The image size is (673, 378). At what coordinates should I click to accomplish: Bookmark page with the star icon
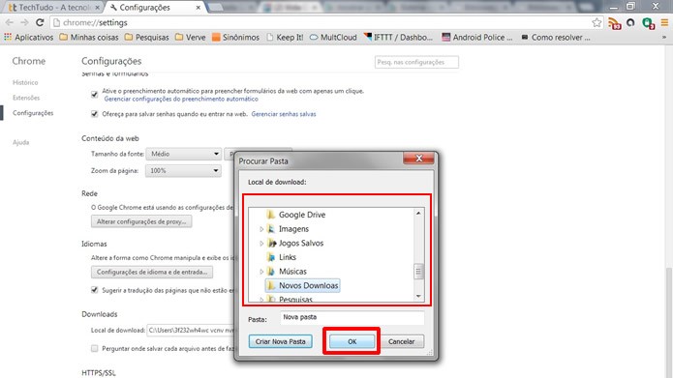tap(597, 22)
